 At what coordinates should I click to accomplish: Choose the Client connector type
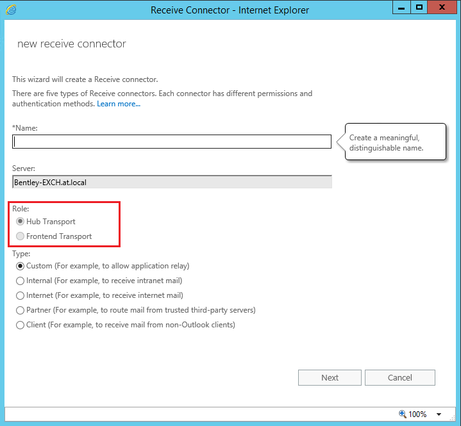(20, 325)
